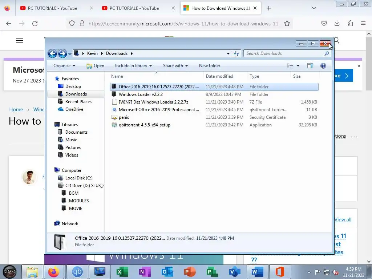Click Firefox back navigation arrow
This screenshot has height=279, width=372.
(9, 24)
